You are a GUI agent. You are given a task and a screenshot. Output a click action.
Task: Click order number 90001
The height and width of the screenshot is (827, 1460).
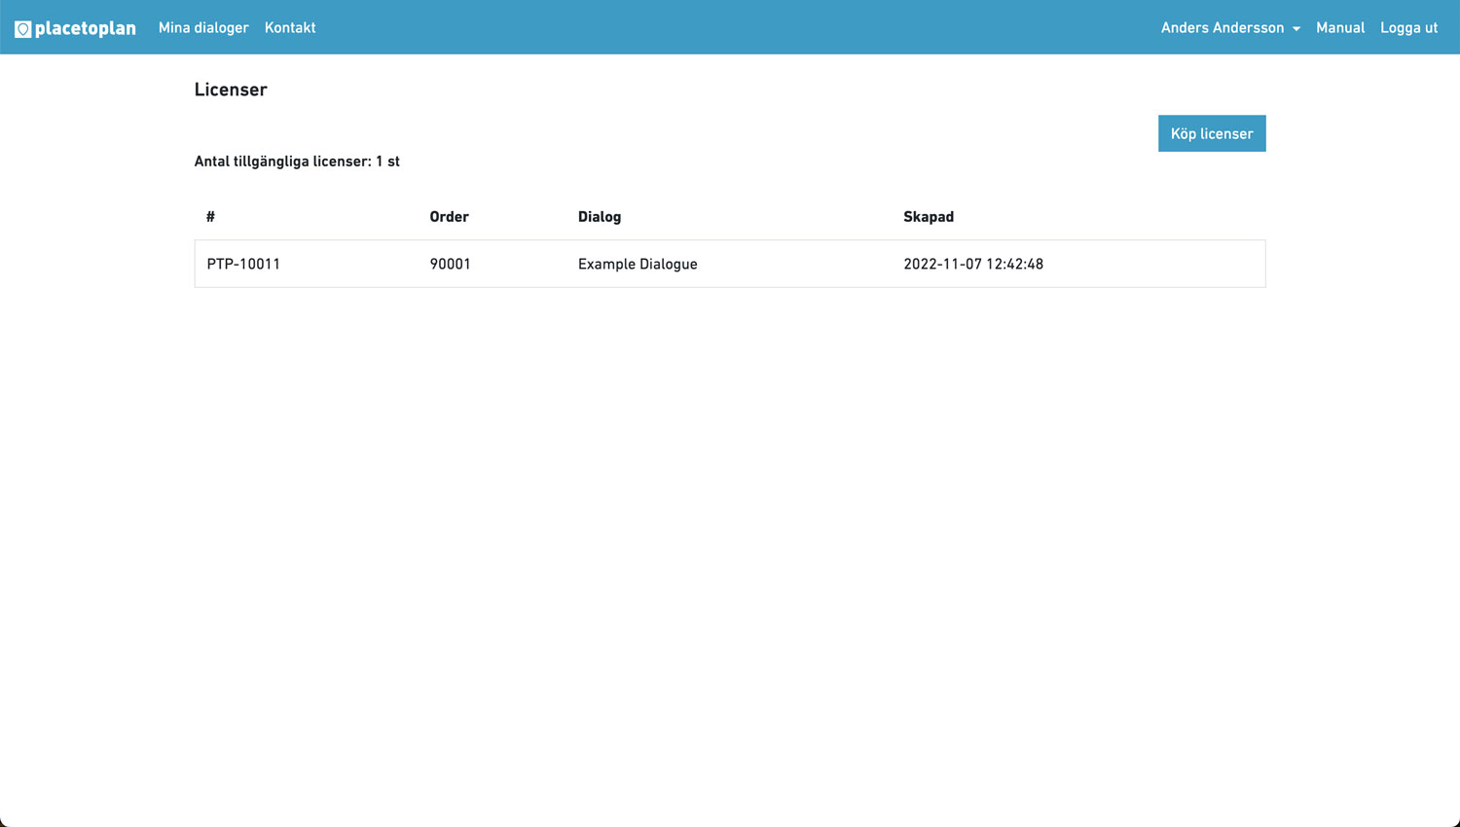point(450,264)
